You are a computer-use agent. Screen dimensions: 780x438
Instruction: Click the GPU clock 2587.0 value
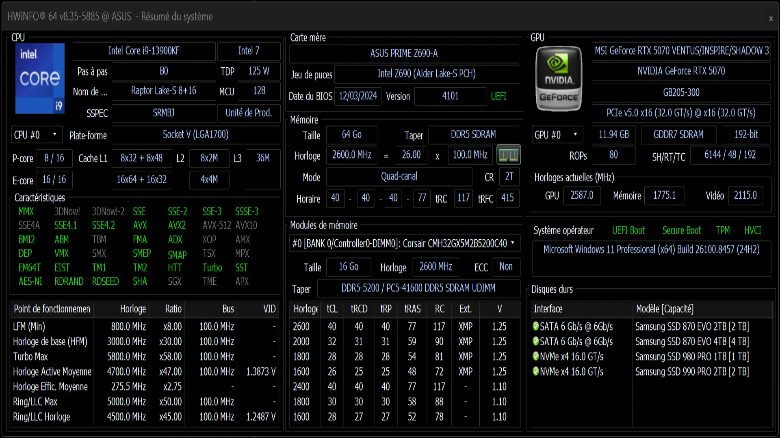[582, 195]
